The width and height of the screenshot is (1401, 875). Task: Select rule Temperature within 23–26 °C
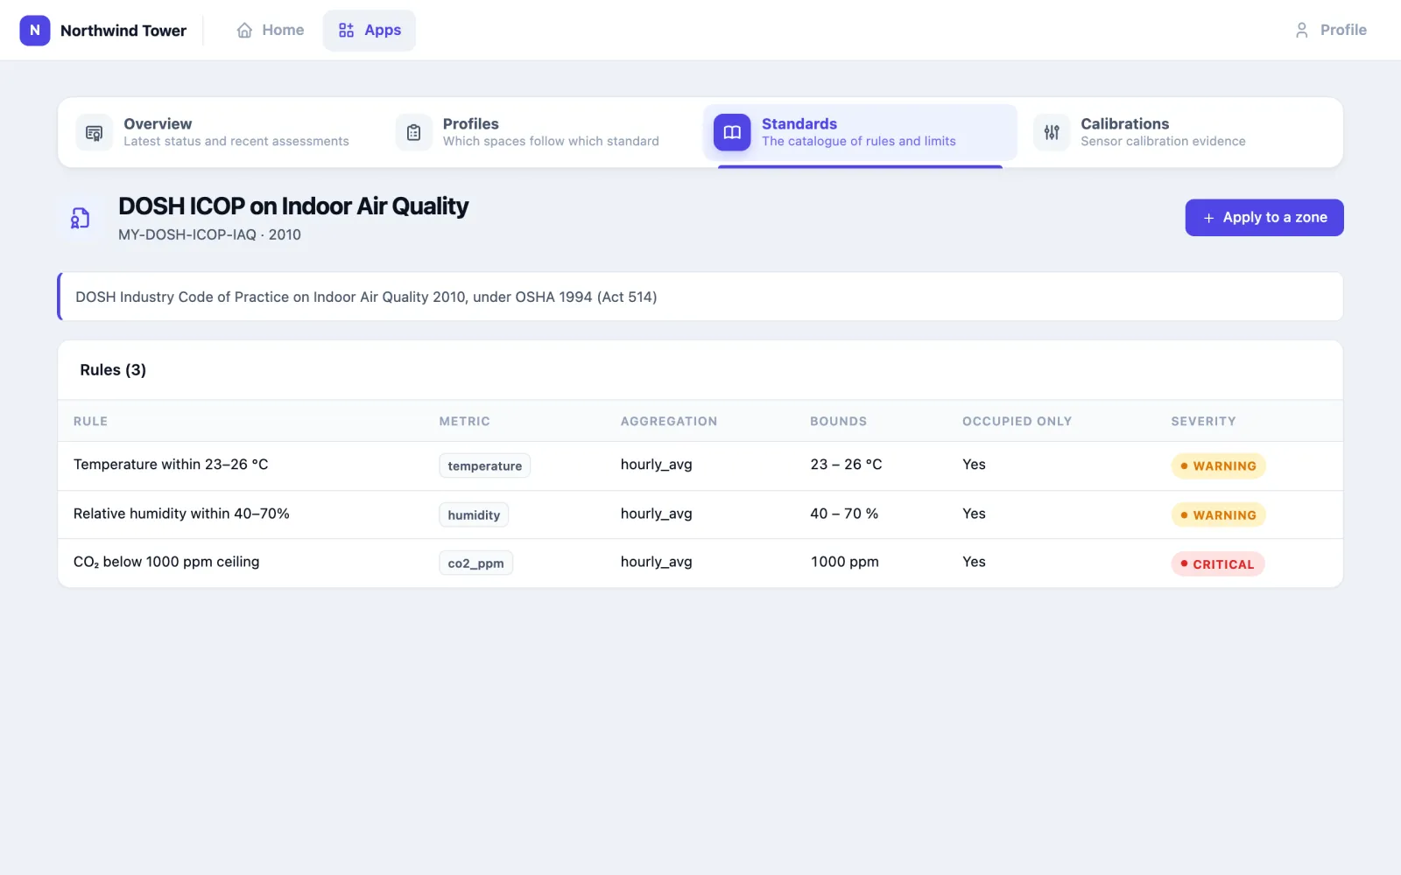click(171, 465)
